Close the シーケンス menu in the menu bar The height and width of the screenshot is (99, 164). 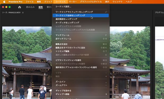click(x=60, y=2)
